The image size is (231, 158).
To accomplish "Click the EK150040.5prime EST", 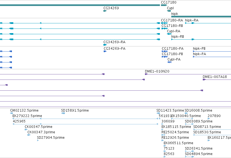I will pos(182,119).
